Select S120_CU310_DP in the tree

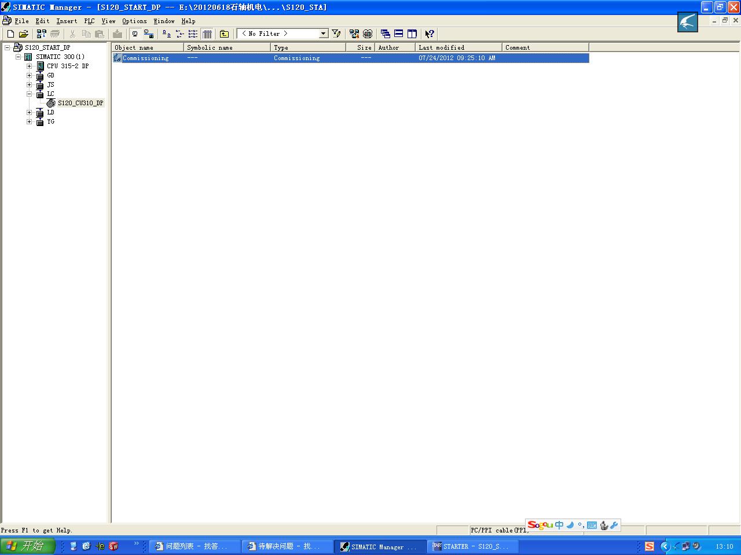(80, 103)
